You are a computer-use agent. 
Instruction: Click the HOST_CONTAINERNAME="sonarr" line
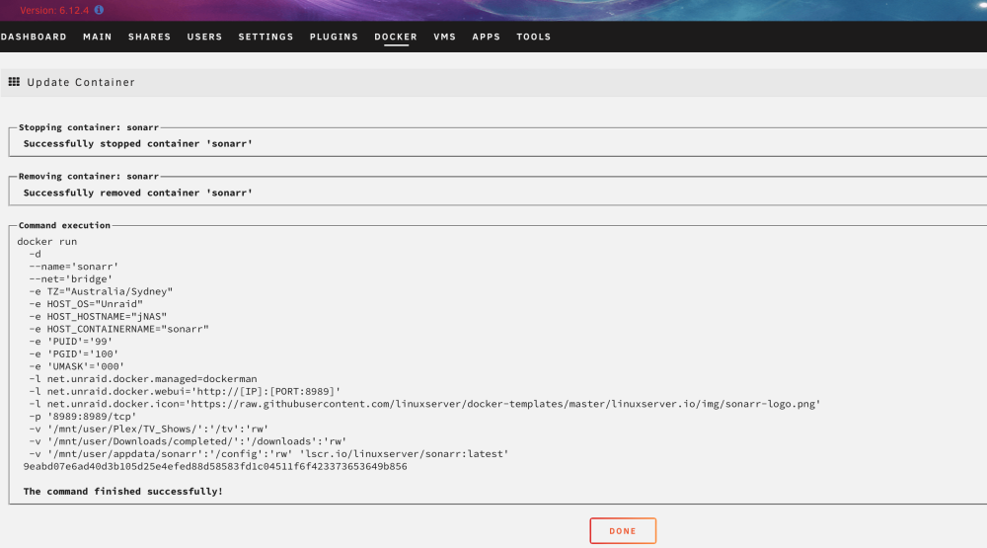pos(119,329)
